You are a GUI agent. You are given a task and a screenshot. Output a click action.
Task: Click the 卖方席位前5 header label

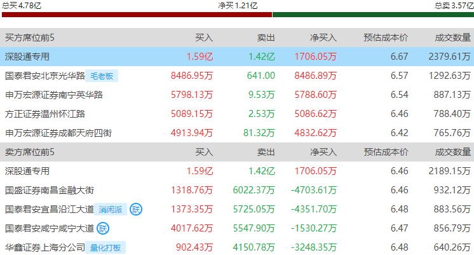point(30,152)
